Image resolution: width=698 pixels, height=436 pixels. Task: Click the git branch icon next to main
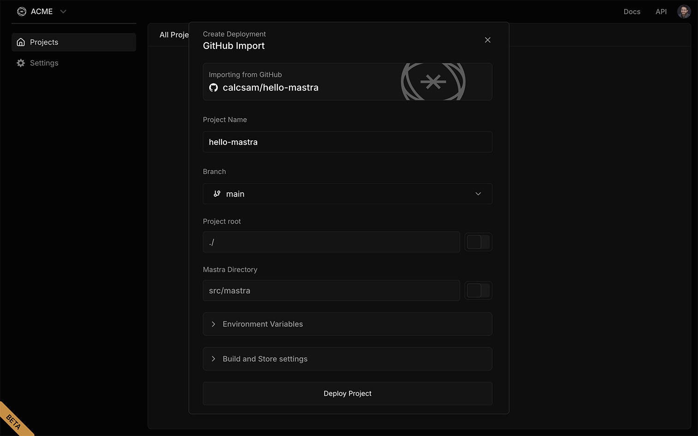[x=217, y=194]
